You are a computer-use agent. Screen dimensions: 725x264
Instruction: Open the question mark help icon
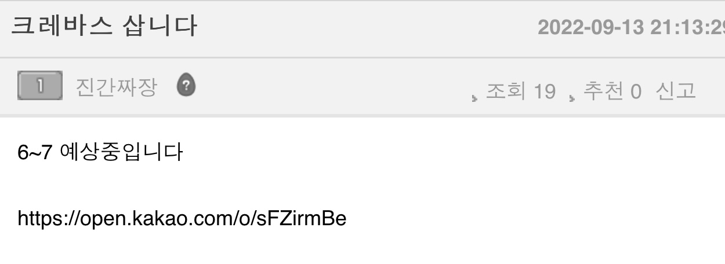point(186,86)
